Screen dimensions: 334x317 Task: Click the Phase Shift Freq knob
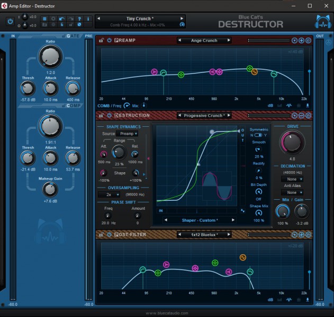click(108, 216)
